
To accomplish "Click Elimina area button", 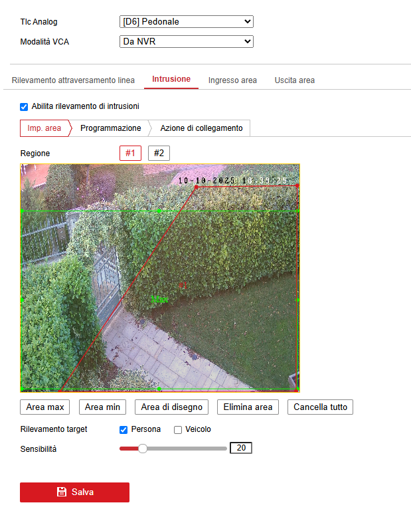I will pos(248,407).
